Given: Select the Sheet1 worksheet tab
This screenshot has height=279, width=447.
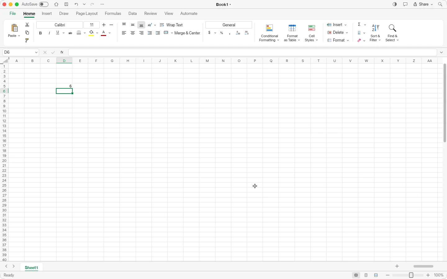Looking at the screenshot, I should (x=31, y=268).
